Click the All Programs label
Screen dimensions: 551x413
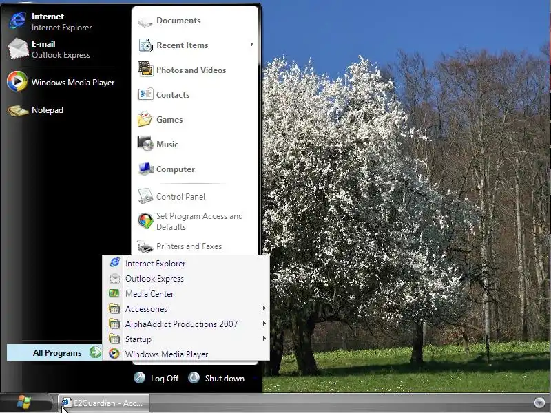(x=57, y=353)
